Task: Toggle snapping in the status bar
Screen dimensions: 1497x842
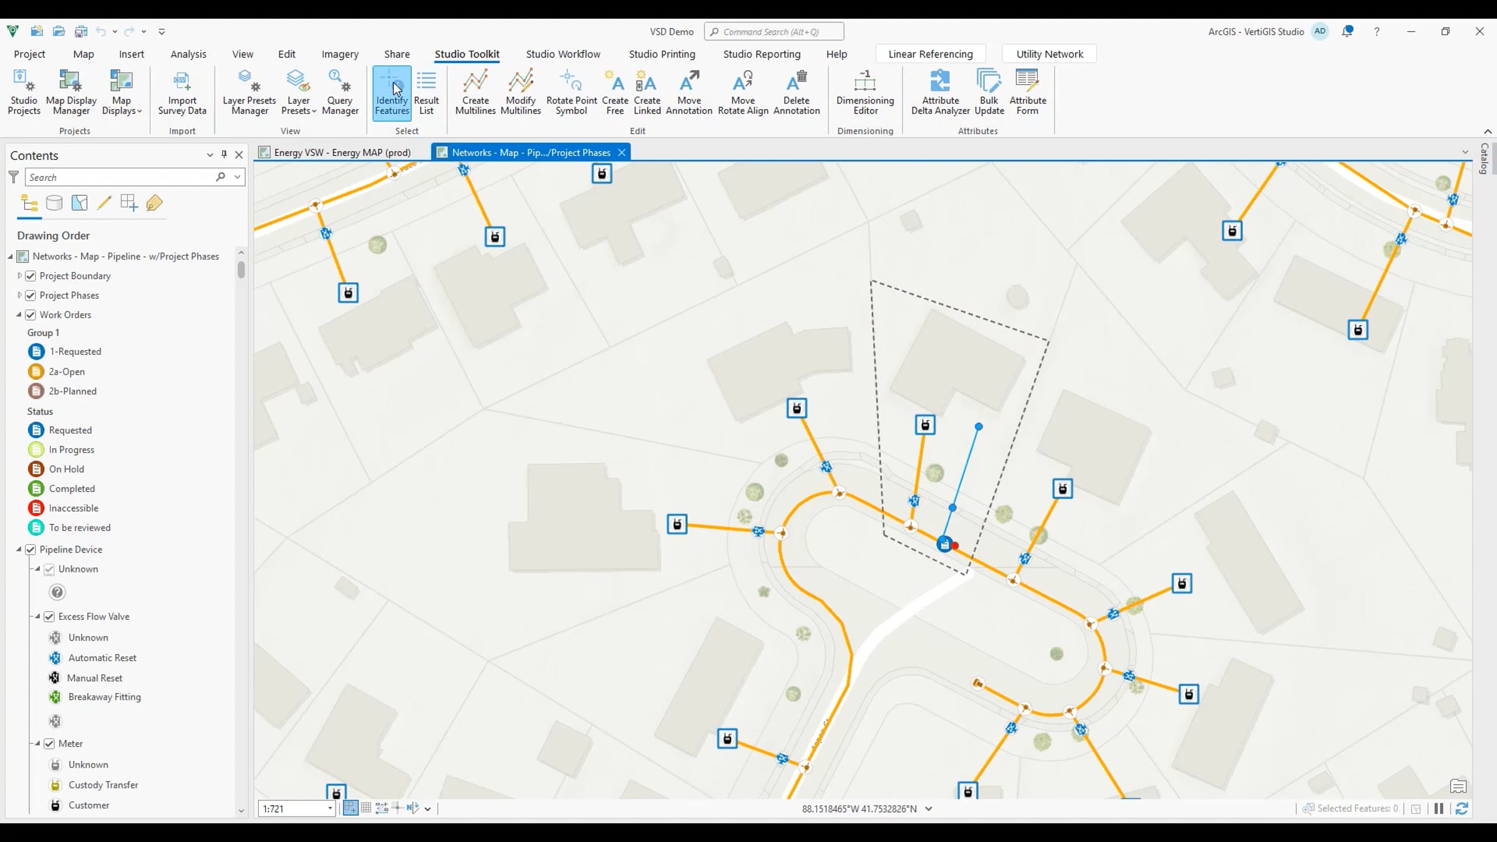Action: [x=351, y=808]
